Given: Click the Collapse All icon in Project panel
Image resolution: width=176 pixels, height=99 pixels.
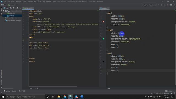Looking at the screenshot, I should click(14, 8).
